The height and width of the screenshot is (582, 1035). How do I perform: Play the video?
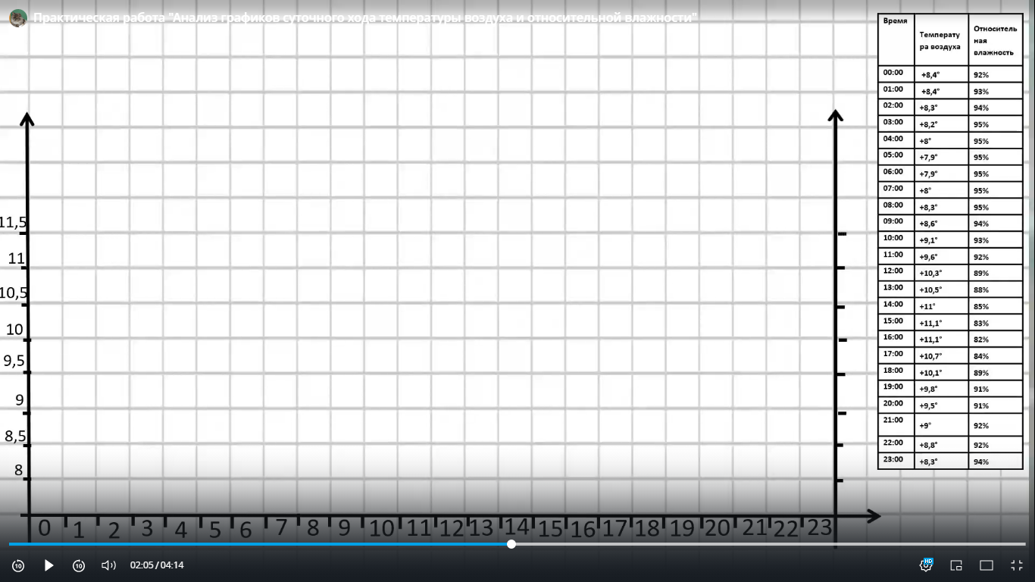click(48, 565)
